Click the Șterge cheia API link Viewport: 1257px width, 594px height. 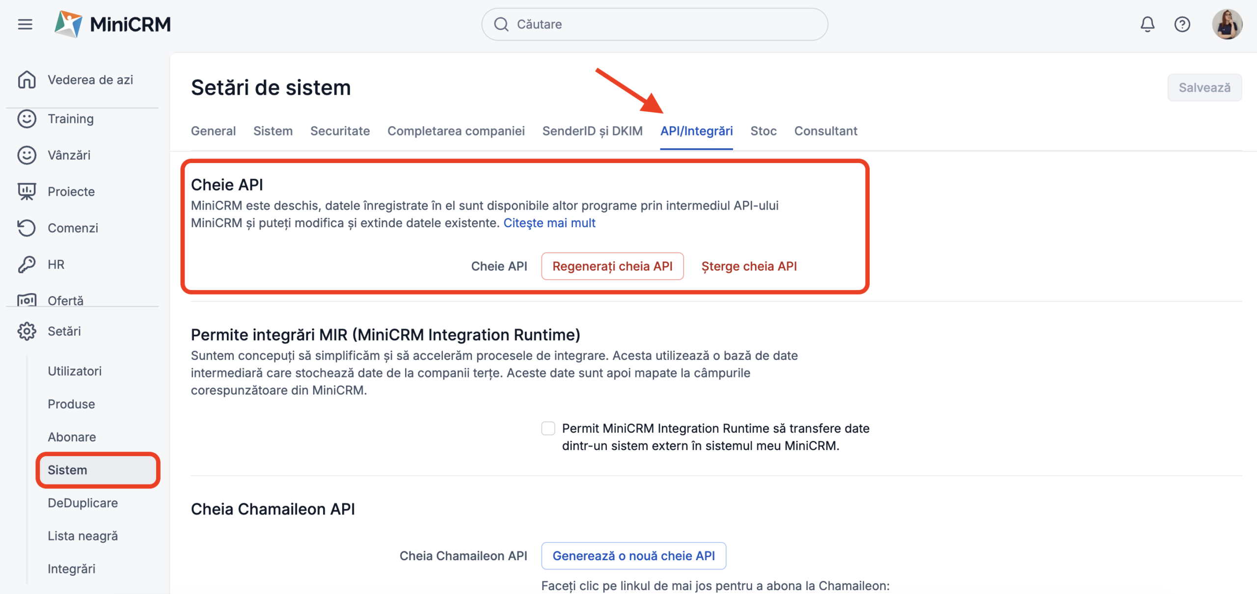[749, 266]
